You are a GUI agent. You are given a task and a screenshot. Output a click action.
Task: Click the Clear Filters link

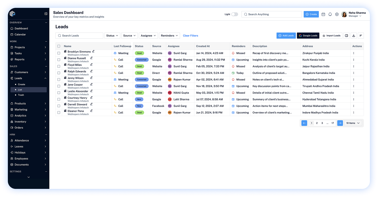click(190, 36)
